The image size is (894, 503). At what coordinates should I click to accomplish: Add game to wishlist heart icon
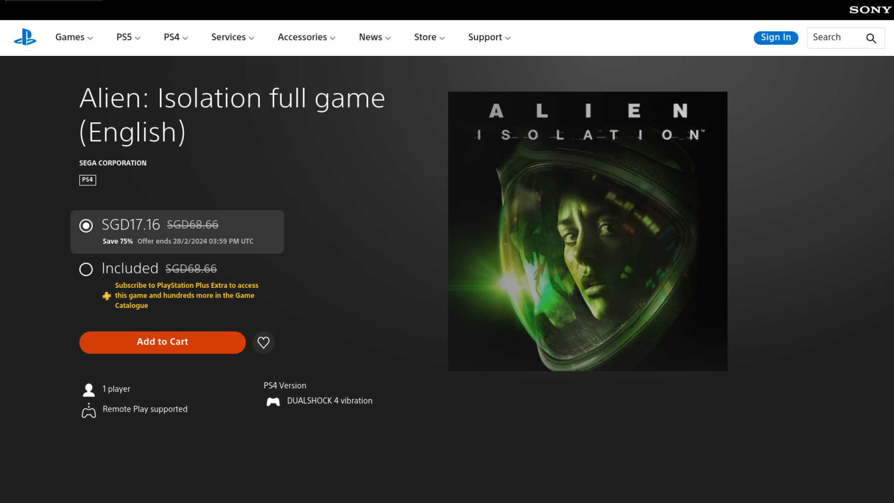point(264,343)
